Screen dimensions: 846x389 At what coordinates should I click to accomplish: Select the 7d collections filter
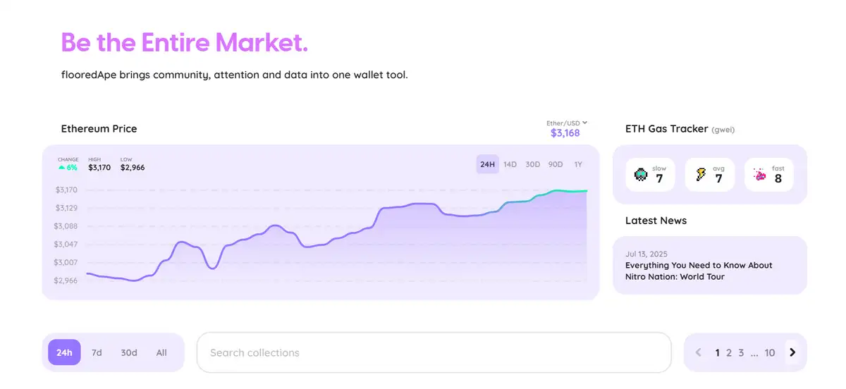click(97, 352)
